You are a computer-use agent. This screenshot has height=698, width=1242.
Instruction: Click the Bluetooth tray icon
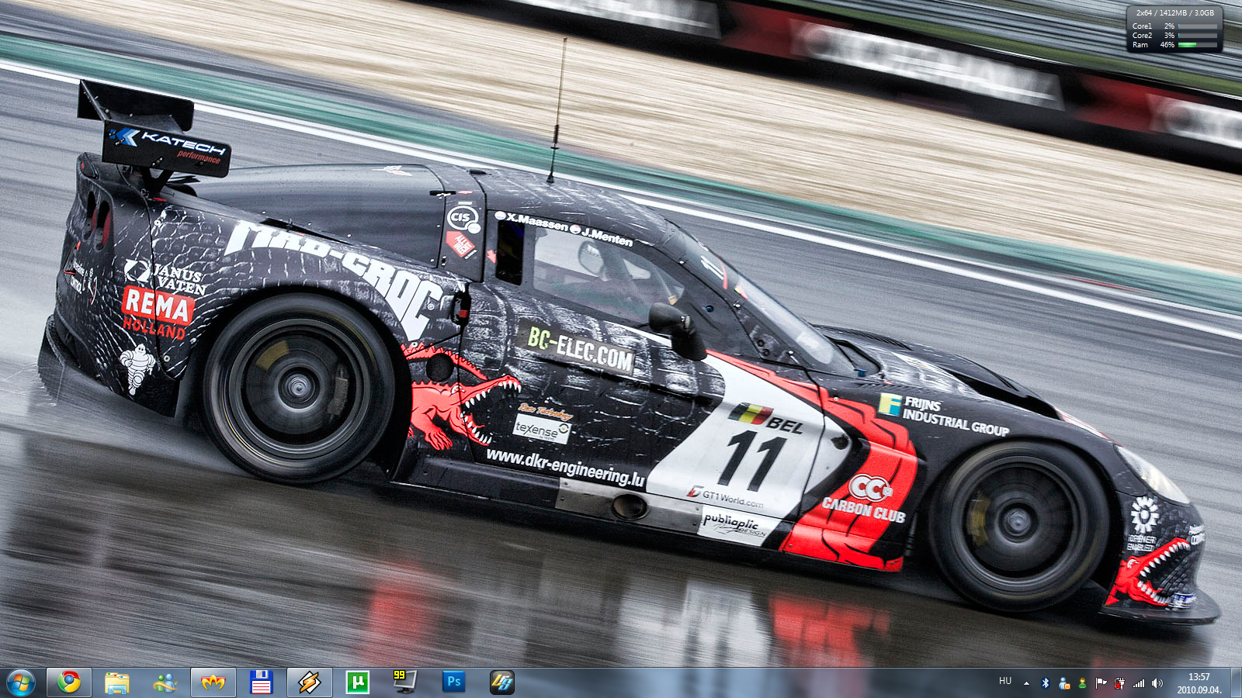[1045, 683]
